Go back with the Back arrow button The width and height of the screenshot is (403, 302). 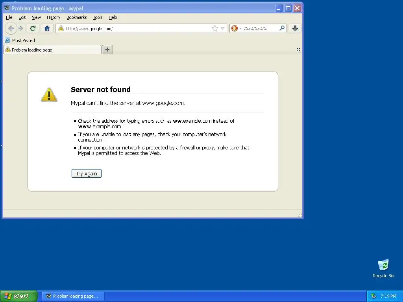click(x=11, y=28)
